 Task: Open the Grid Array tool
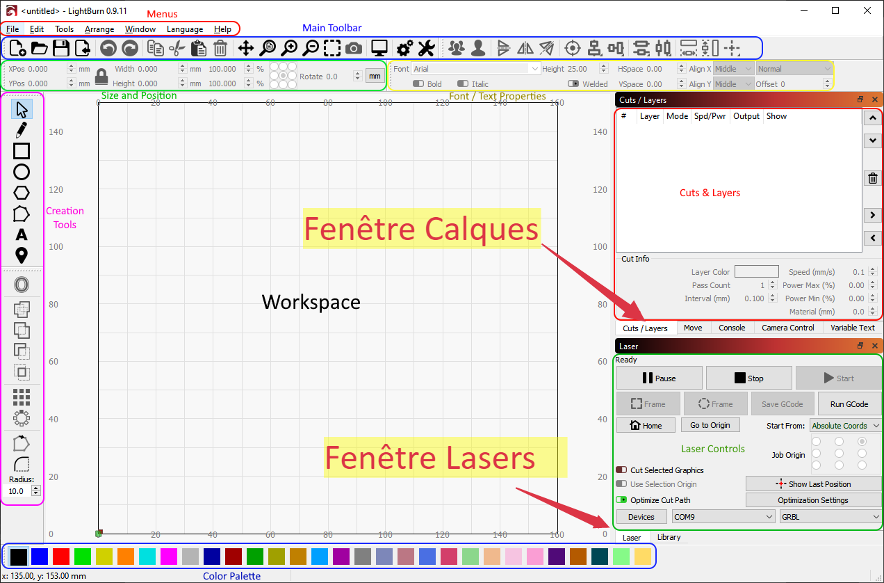pos(22,397)
